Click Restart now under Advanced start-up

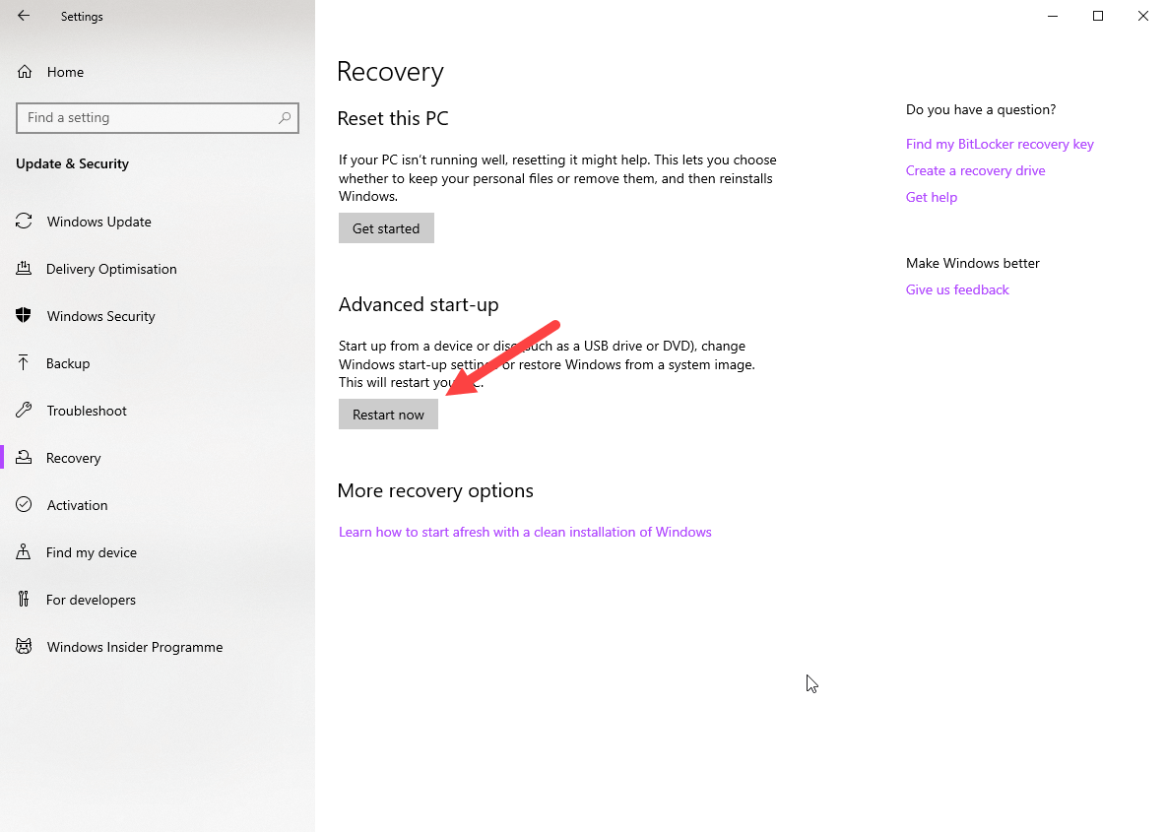coord(388,414)
